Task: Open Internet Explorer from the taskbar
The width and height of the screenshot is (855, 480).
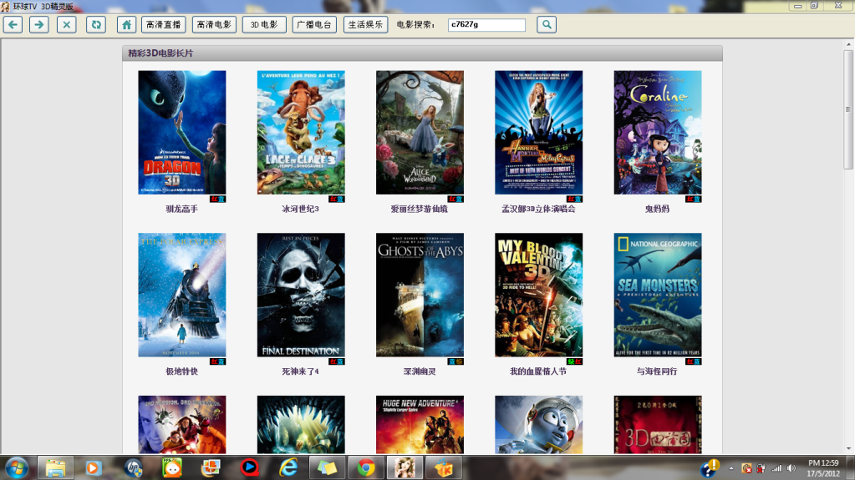Action: point(288,467)
